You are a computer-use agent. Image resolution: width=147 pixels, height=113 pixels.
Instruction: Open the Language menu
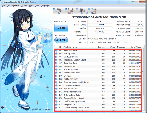45,6
